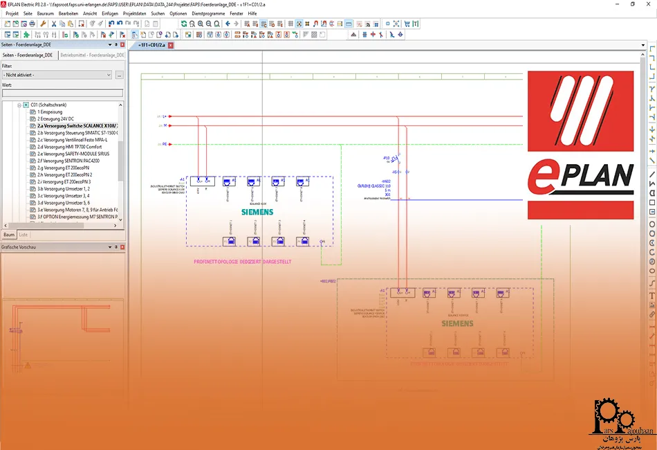Switch to the Liste tab
The width and height of the screenshot is (657, 450).
tap(24, 235)
